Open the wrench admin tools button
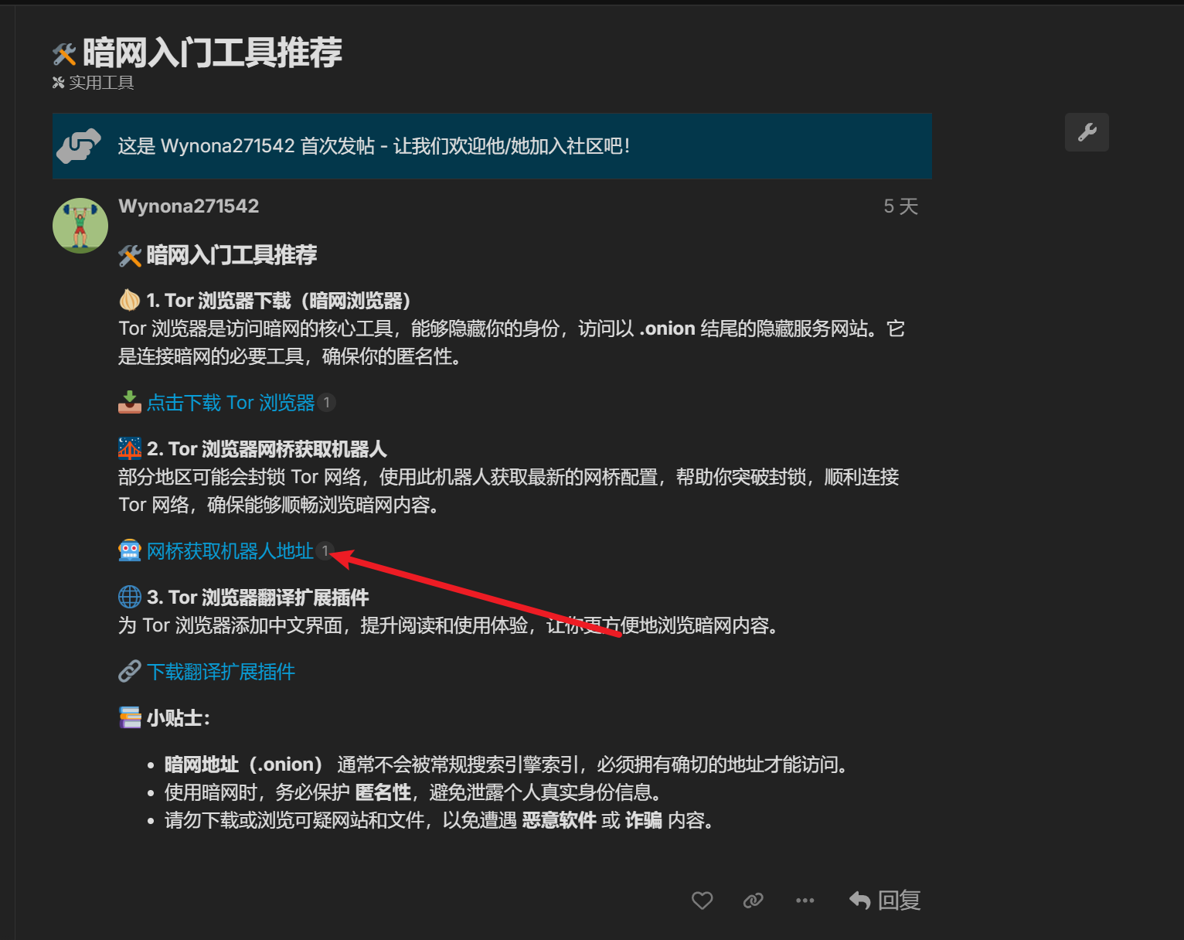This screenshot has height=940, width=1184. [1087, 132]
